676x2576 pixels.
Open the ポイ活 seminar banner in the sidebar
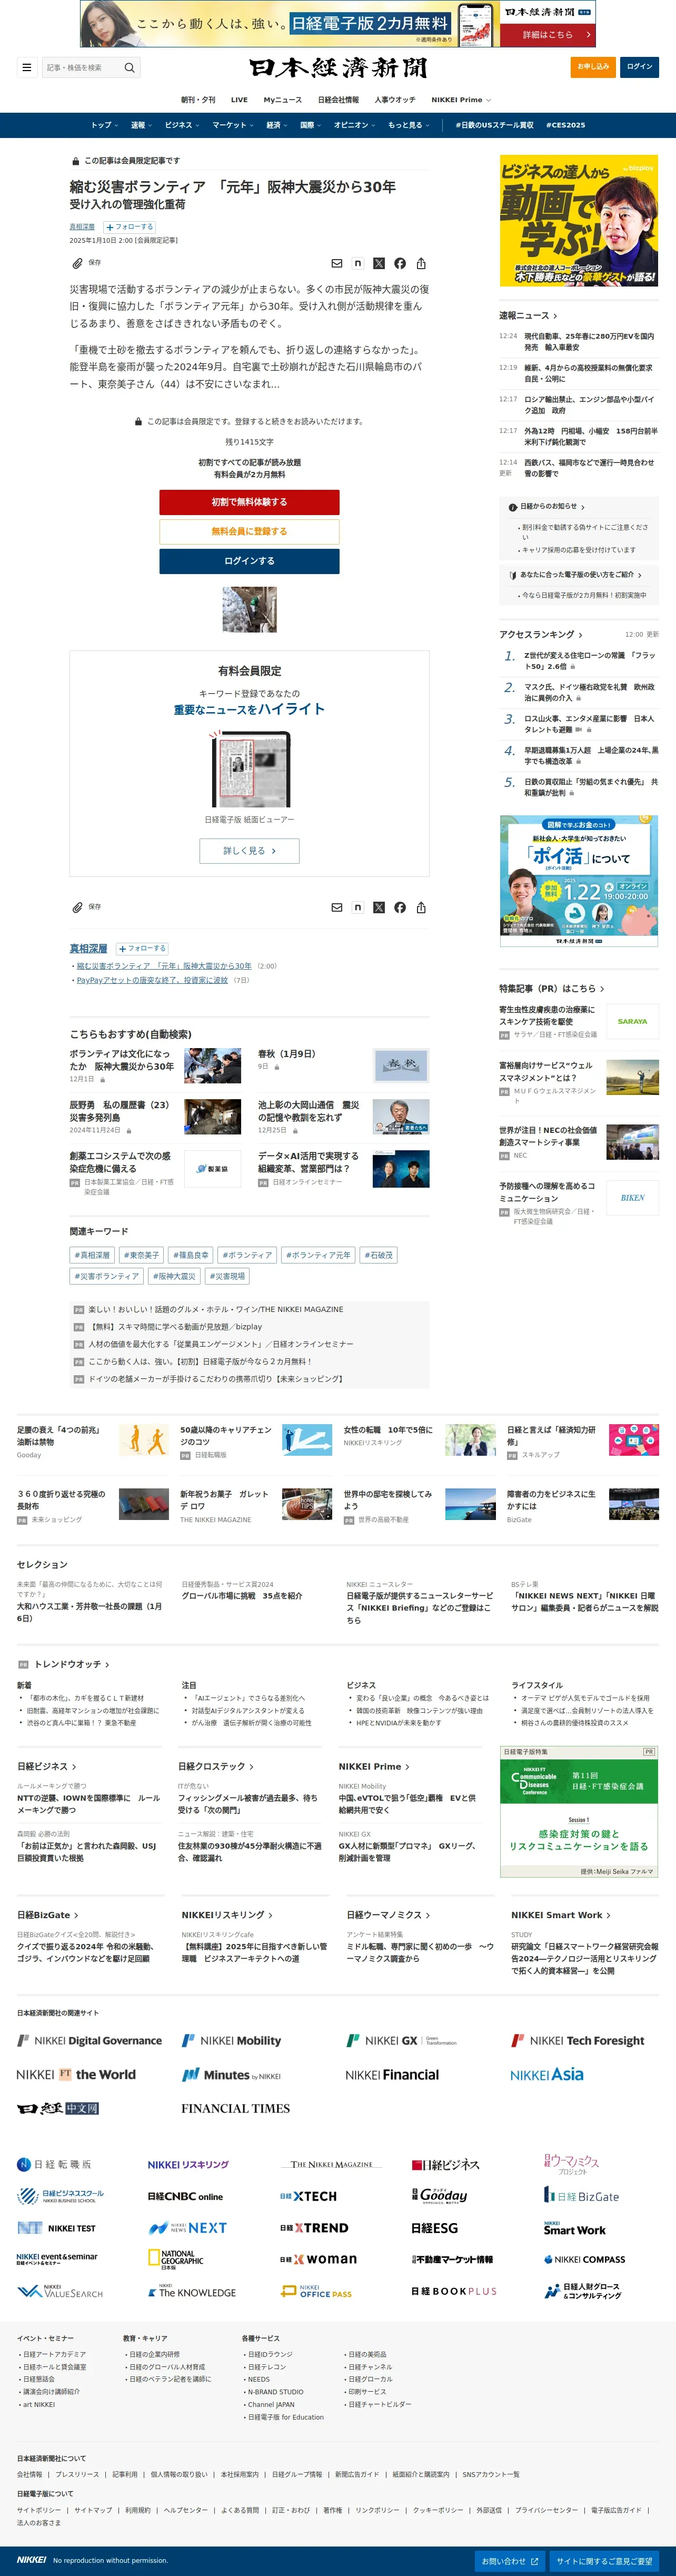coord(579,880)
